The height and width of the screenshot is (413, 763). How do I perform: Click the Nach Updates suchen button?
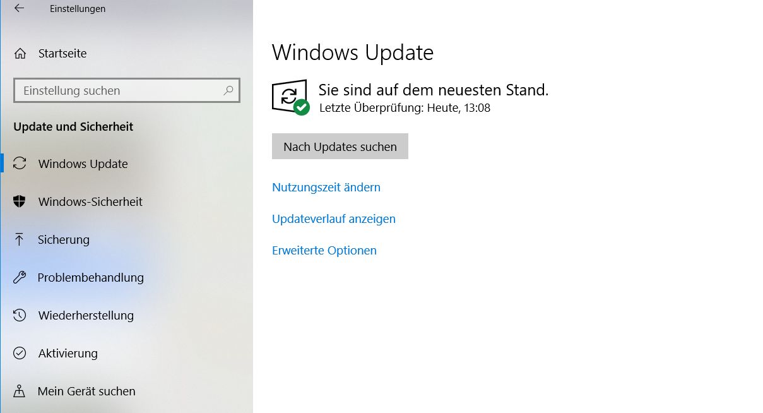pos(340,147)
